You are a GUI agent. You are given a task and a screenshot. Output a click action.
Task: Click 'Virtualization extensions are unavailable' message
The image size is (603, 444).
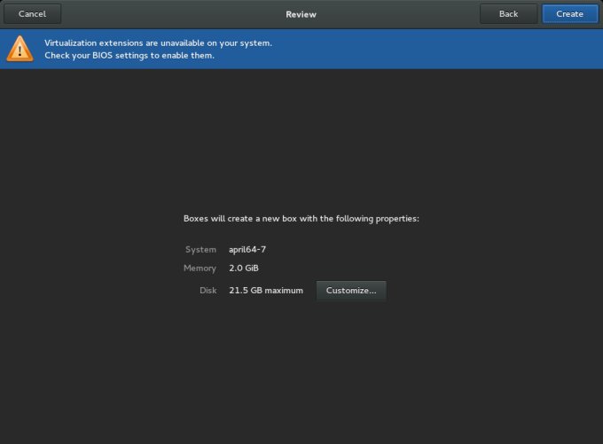pyautogui.click(x=158, y=43)
